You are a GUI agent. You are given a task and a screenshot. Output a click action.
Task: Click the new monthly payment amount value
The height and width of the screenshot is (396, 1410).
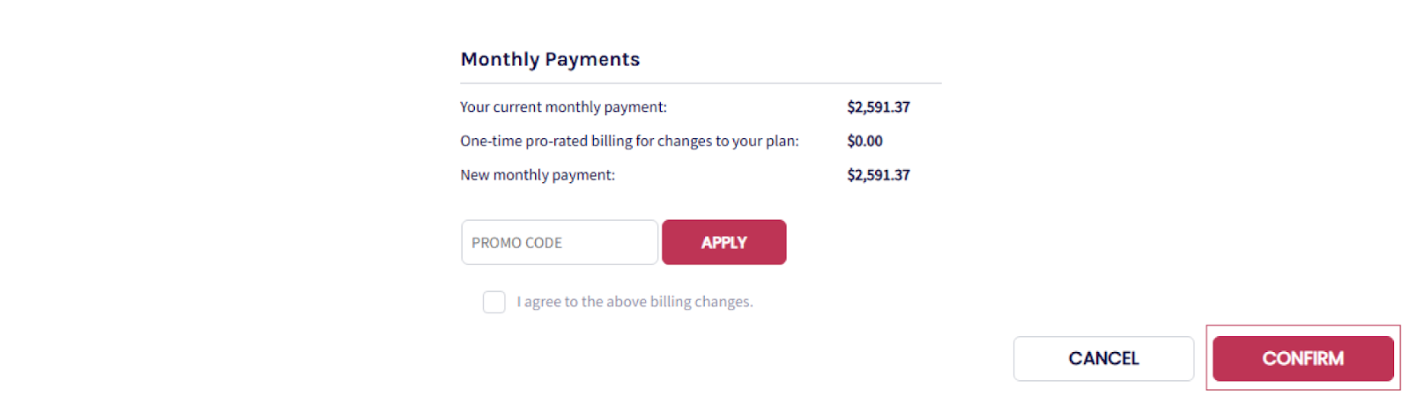coord(878,175)
